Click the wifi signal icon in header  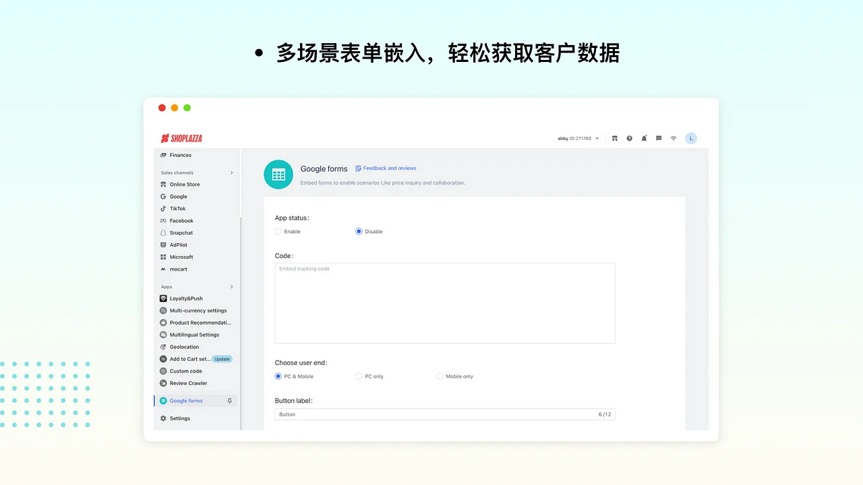click(673, 138)
